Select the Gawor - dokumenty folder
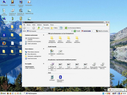The image size is (127, 95). (60, 40)
